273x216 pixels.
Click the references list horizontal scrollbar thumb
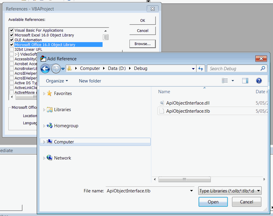tap(26, 97)
